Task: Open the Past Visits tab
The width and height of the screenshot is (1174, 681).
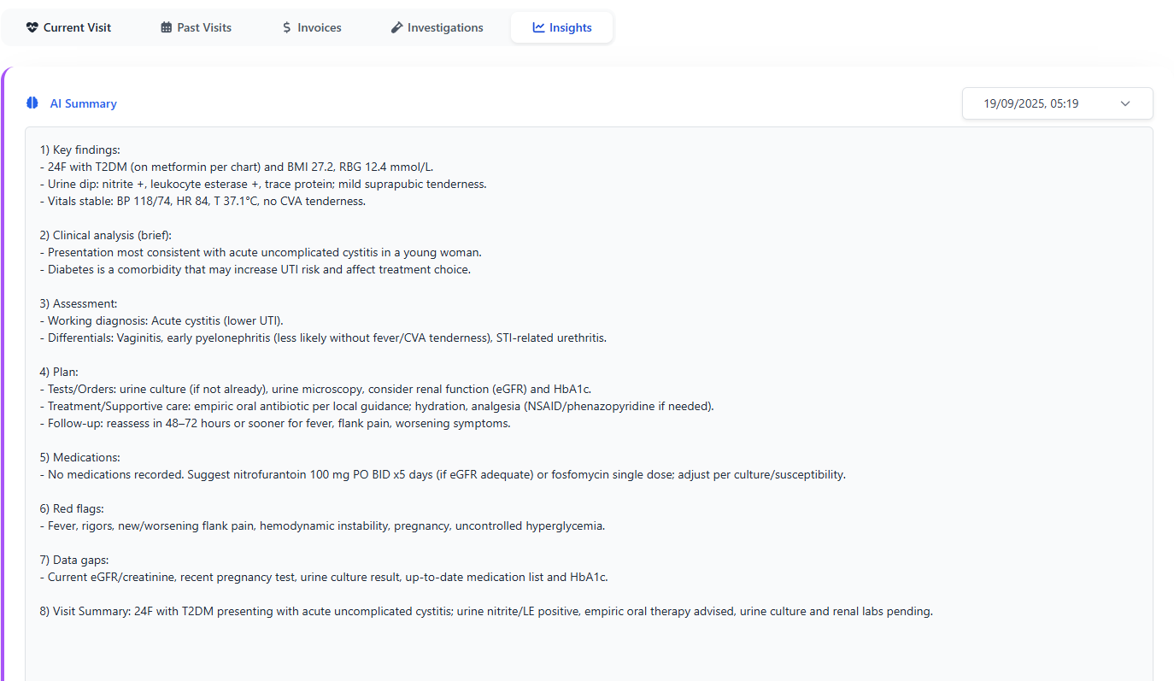Action: [x=204, y=27]
